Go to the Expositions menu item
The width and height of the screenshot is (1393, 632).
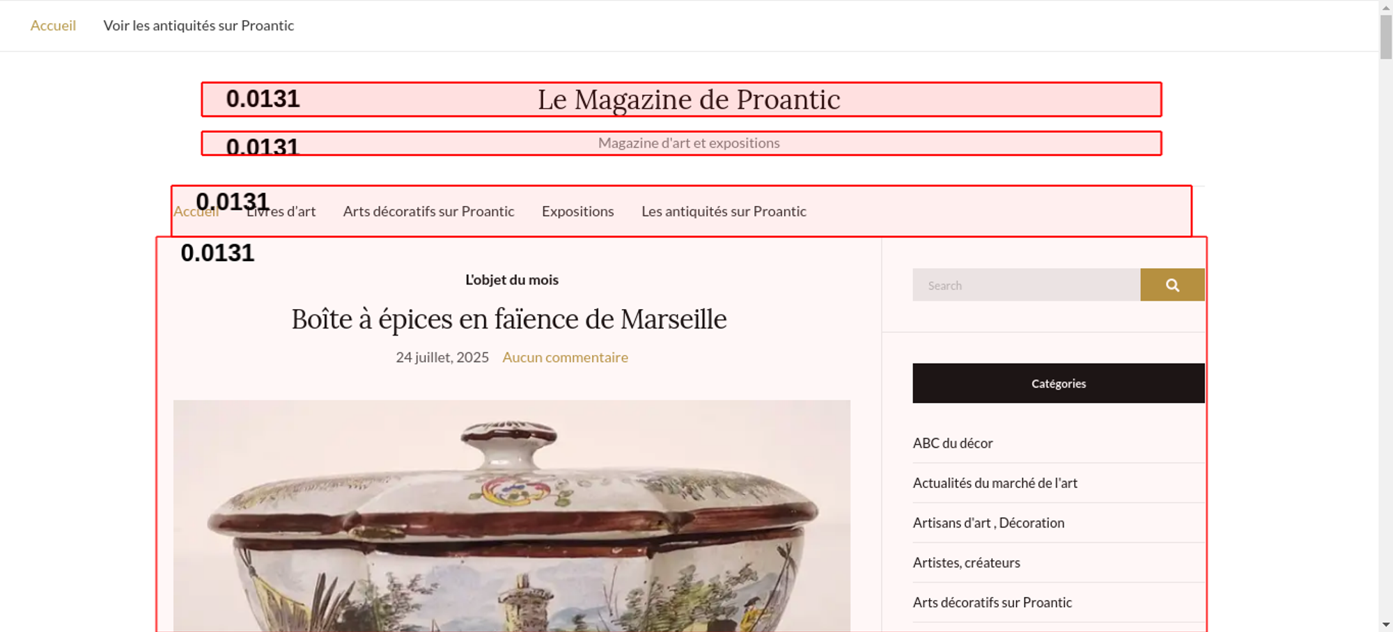pyautogui.click(x=578, y=211)
